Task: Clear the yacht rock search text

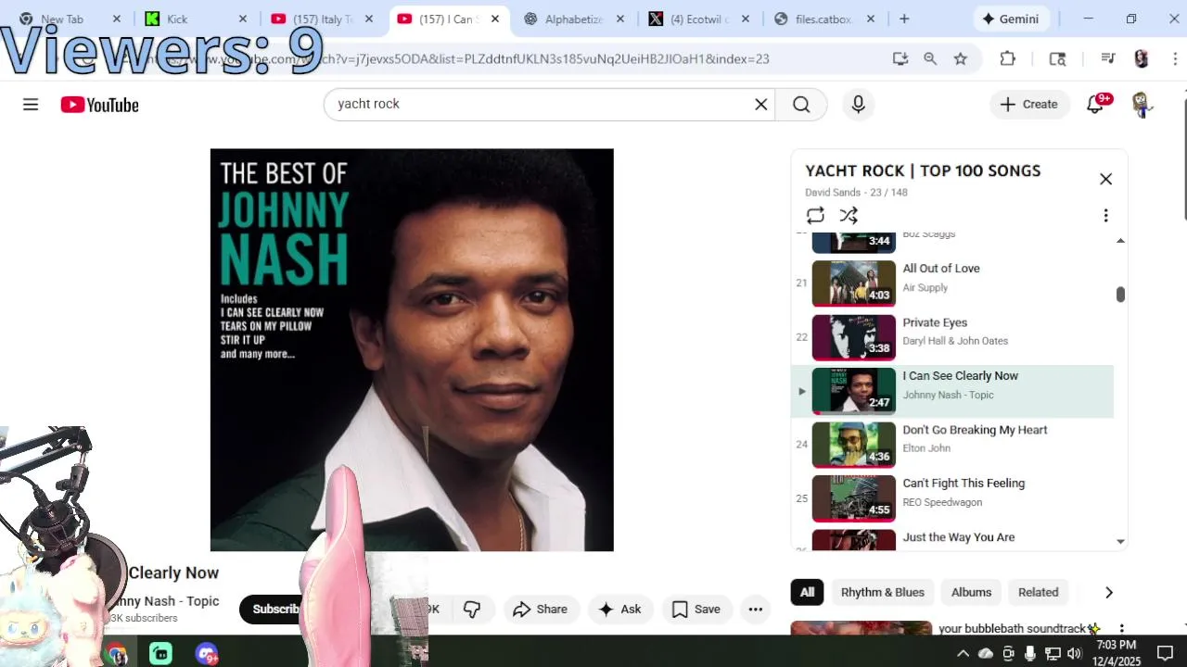Action: tap(761, 105)
